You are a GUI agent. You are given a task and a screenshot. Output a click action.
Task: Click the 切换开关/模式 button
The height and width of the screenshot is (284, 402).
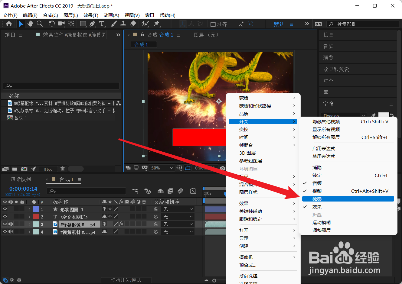coord(126,280)
